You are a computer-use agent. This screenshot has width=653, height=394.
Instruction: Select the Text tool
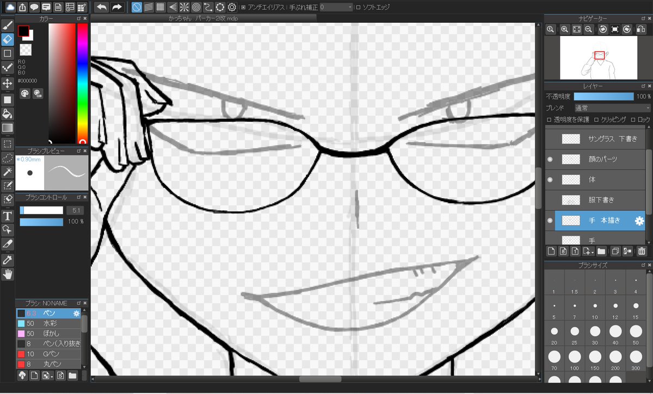click(x=8, y=216)
